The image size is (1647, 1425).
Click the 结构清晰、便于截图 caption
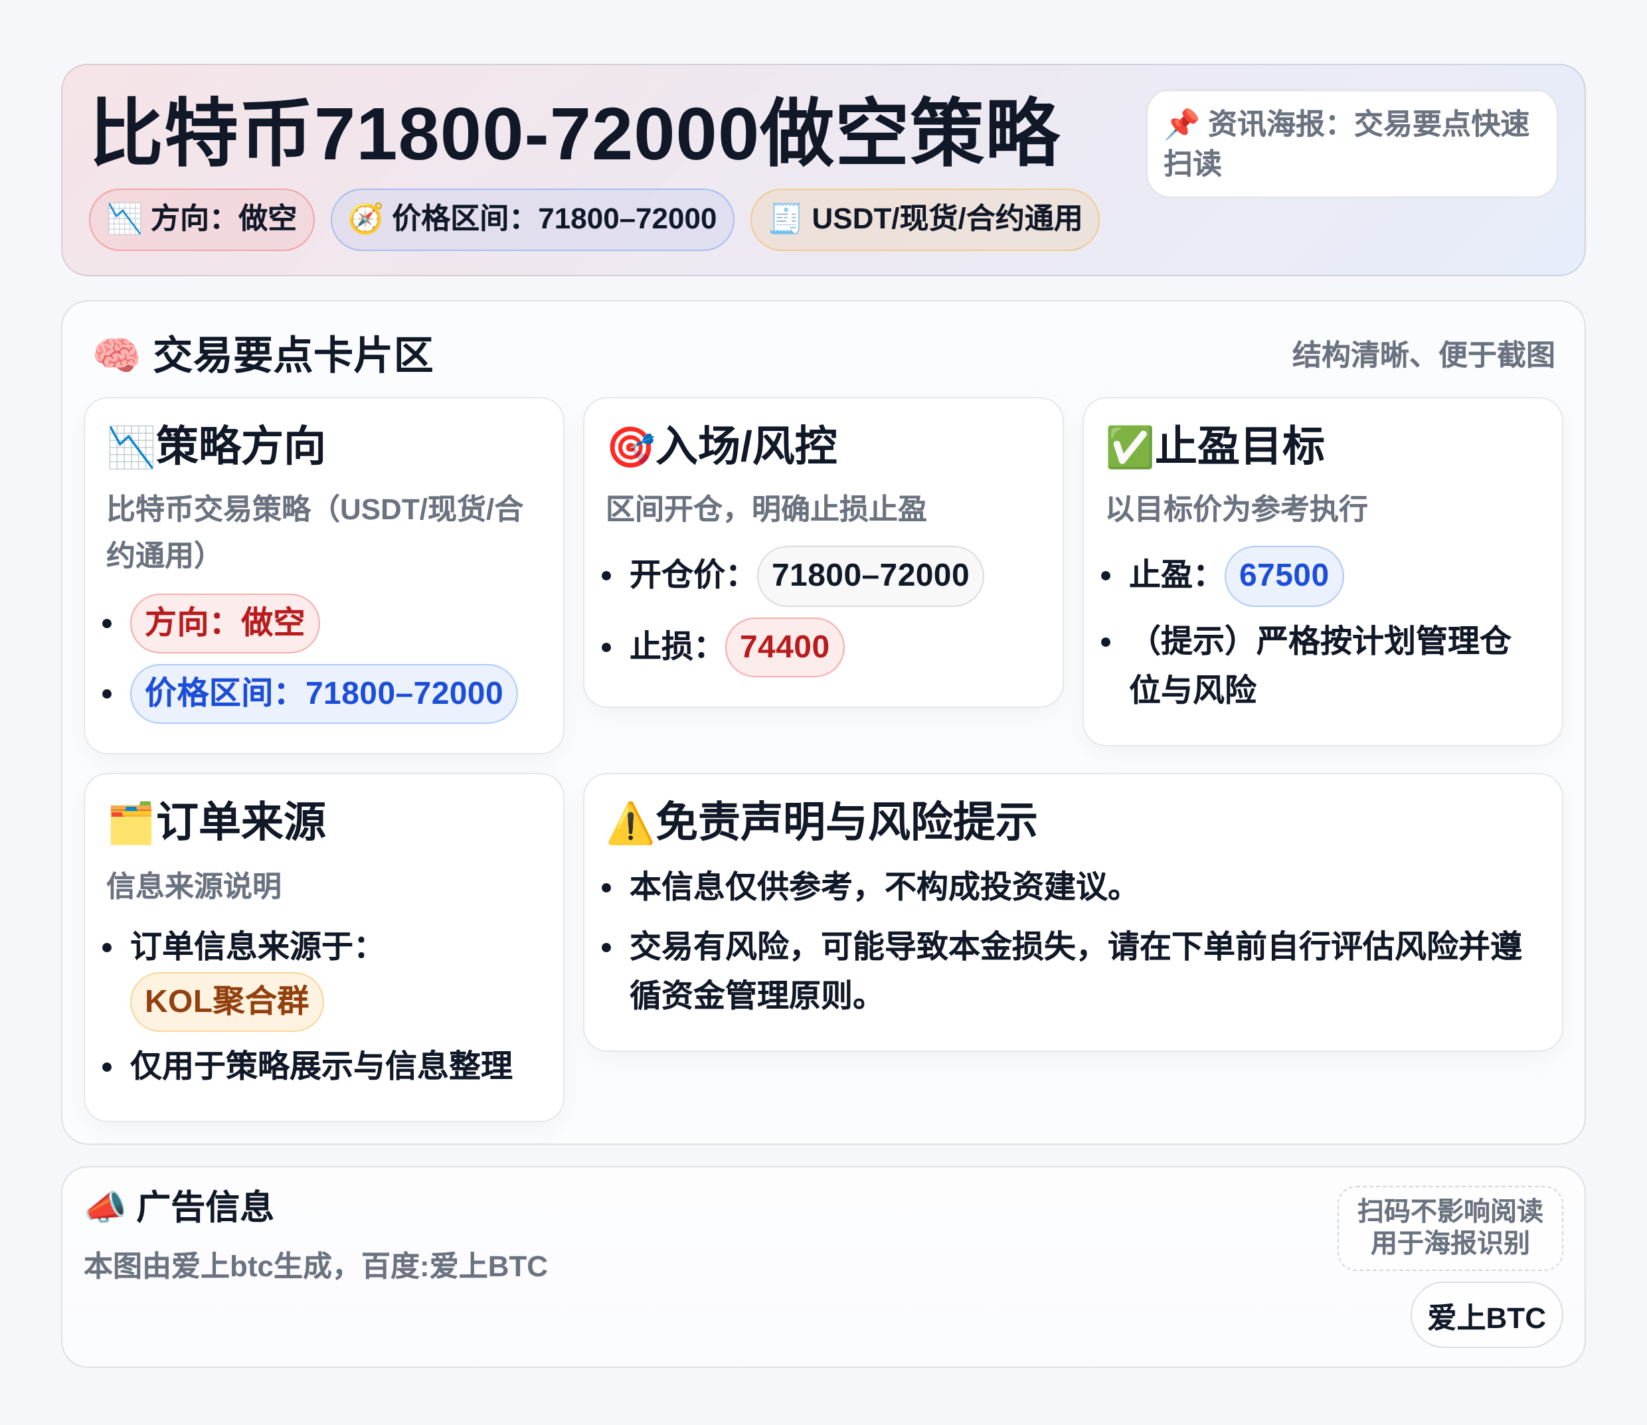1423,355
